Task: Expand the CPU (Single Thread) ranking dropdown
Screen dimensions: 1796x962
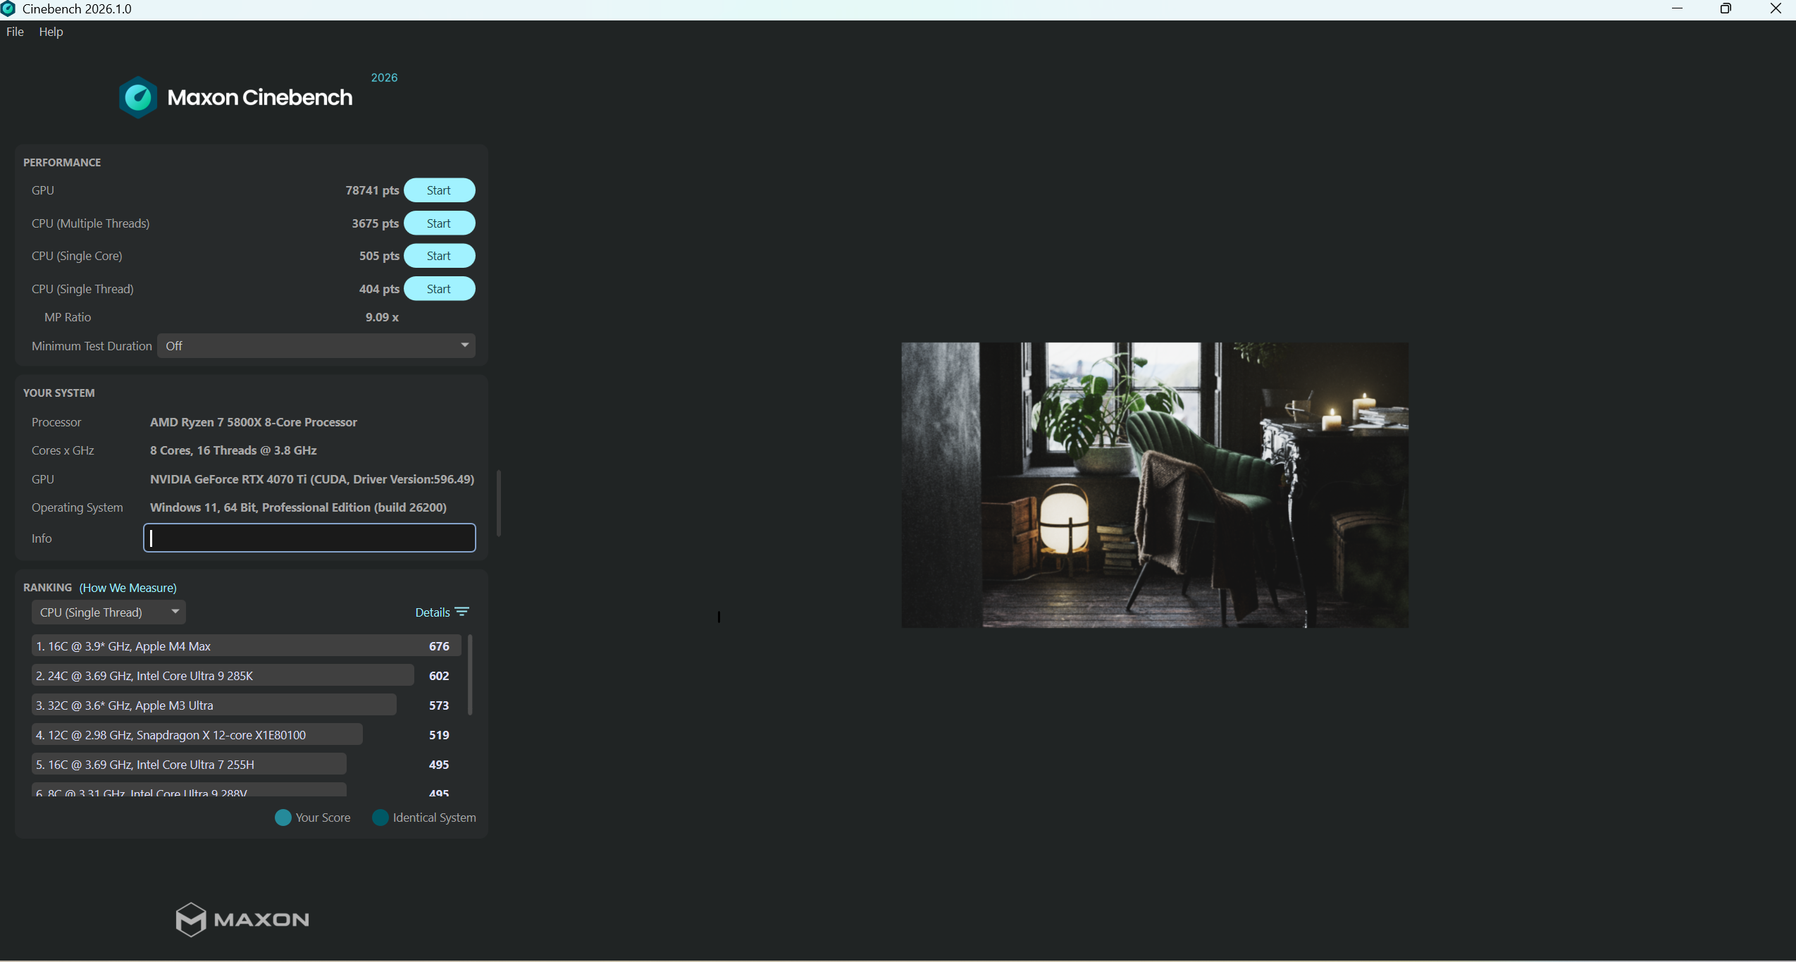Action: point(109,612)
